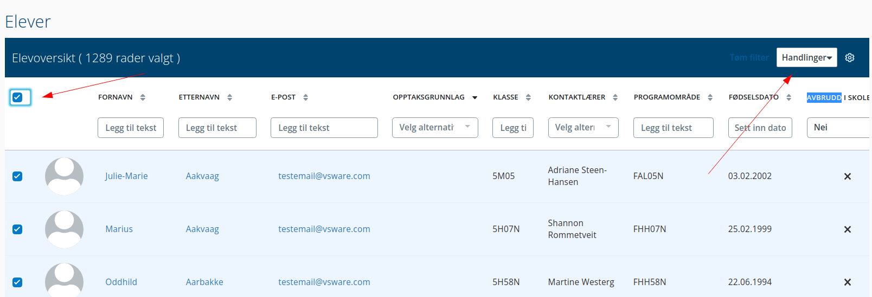Expand the Kontaktlærer filter dropdown
Viewport: 872px width, 297px height.
click(582, 128)
